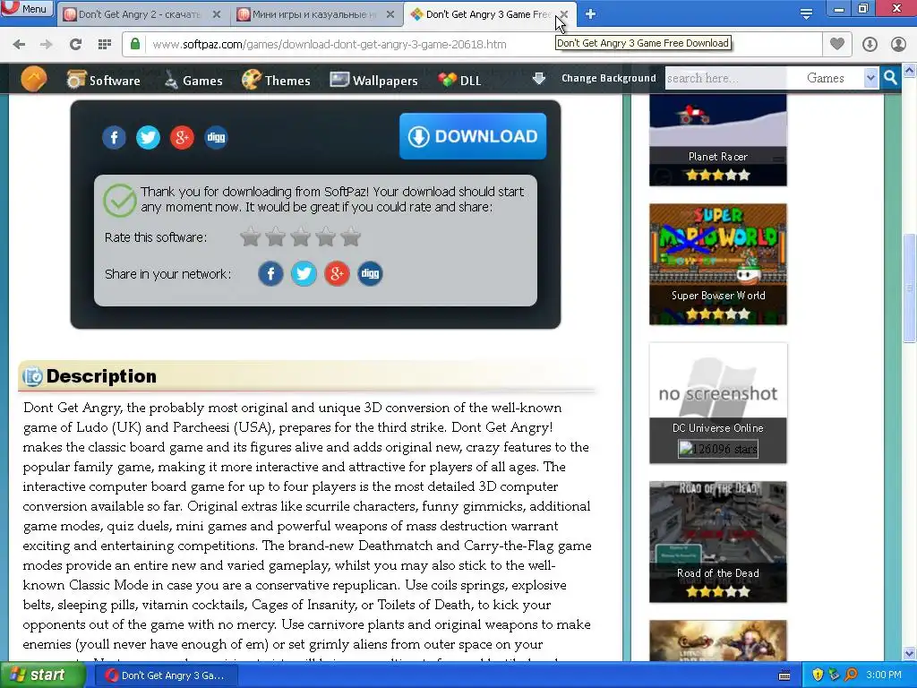Image resolution: width=917 pixels, height=688 pixels.
Task: Share on Facebook in top share row
Action: tap(114, 137)
